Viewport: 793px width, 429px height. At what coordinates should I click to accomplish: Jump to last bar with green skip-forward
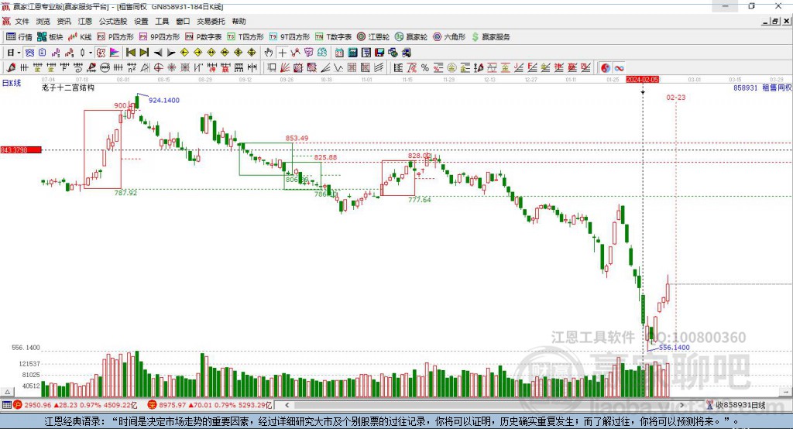(144, 53)
